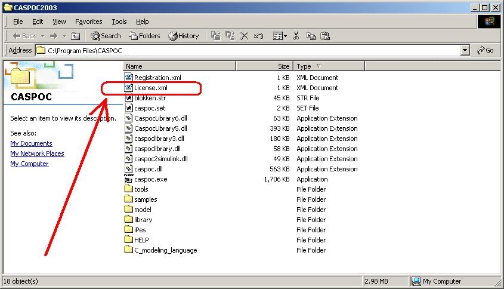Viewport: 504px width, 289px height.
Task: Select the tools folder icon
Action: pos(129,189)
